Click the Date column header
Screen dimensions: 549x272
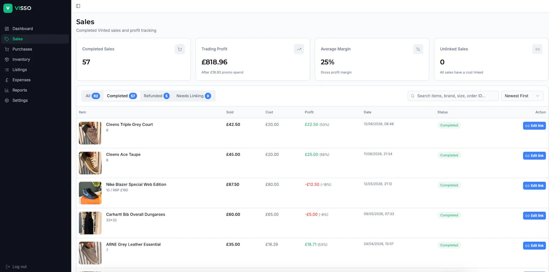(x=367, y=112)
